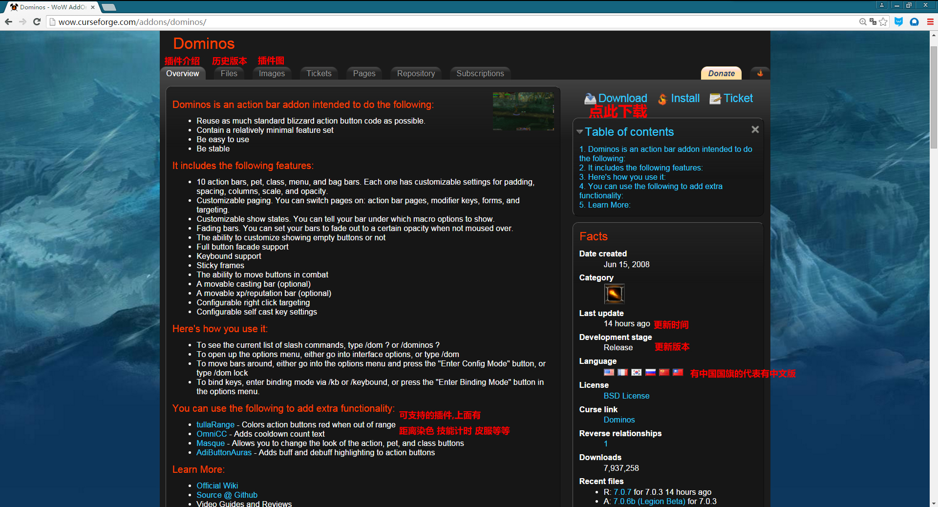Click the South Korean flag language icon
The image size is (938, 507).
point(636,373)
